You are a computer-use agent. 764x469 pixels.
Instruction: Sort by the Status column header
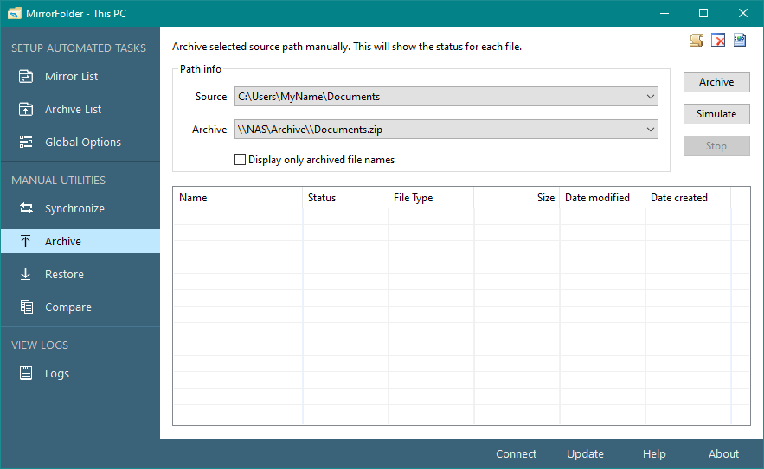coord(345,198)
